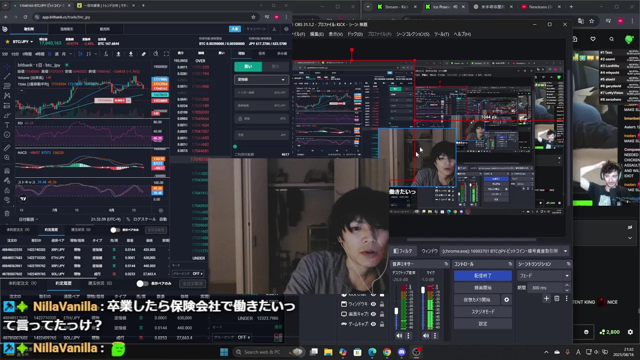Open the OBS 編集(E) menu
The image size is (640, 360).
point(316,34)
